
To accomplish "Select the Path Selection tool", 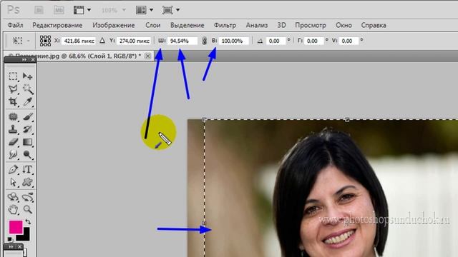I will tap(13, 182).
